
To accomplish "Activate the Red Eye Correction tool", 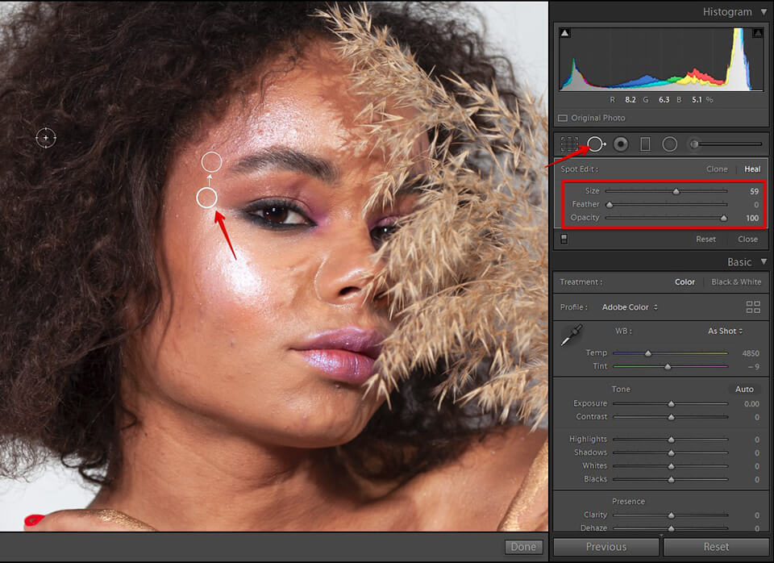I will point(621,144).
